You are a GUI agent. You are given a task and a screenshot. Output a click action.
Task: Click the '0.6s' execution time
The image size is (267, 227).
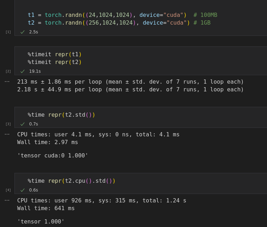(33, 190)
